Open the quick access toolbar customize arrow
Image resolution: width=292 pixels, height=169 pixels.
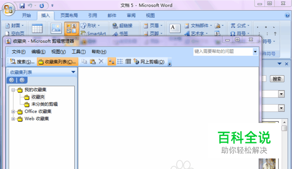[x=52, y=5]
